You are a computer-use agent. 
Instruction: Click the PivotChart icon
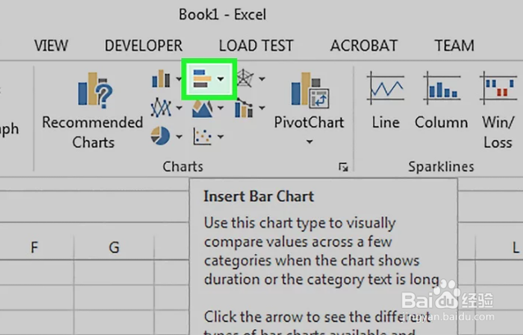(x=309, y=89)
